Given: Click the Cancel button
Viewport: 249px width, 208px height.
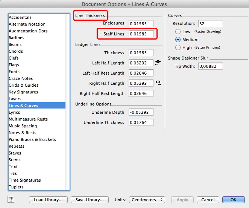Looking at the screenshot, I should tap(208, 200).
